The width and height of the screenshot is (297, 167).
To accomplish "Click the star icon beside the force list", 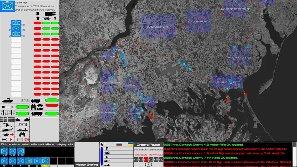I will (x=102, y=145).
